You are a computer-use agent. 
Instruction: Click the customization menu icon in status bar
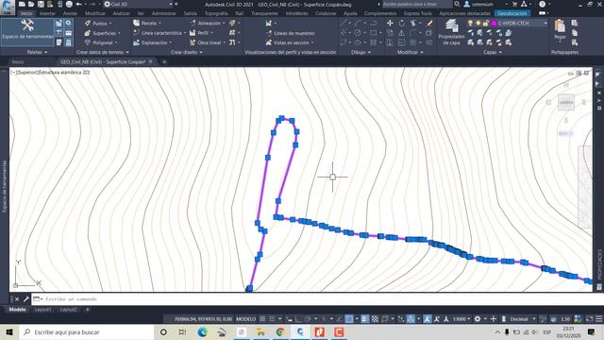tap(599, 319)
